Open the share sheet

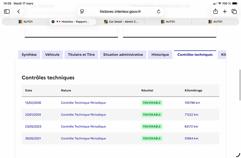(x=215, y=11)
